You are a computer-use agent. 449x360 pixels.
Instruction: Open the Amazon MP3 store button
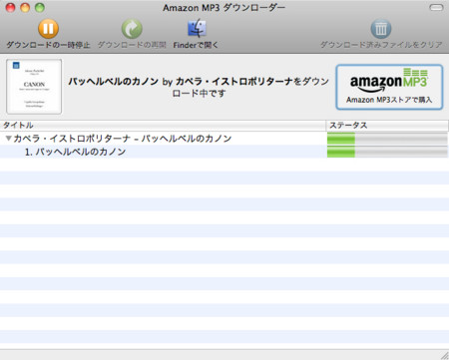tap(389, 87)
